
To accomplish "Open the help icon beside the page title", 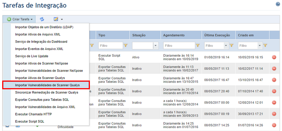I will pos(278,4).
